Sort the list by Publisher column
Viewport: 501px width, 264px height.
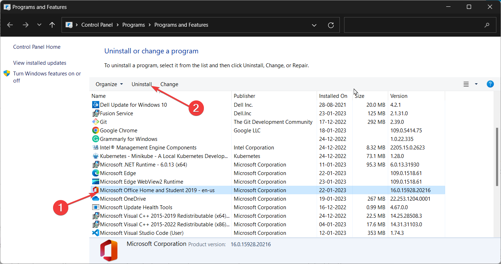[x=244, y=96]
